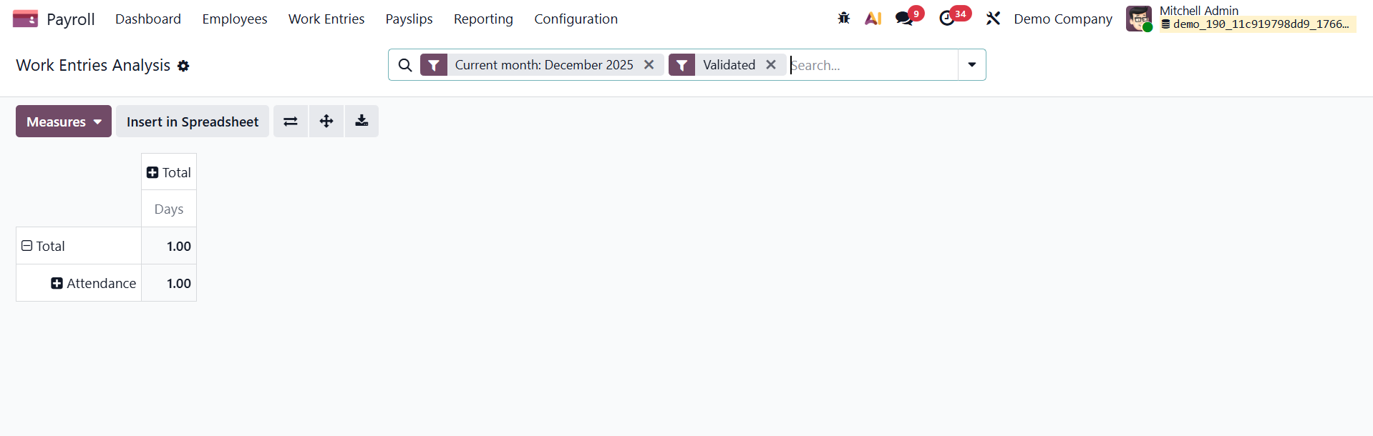Open the debug bug icon menu
This screenshot has width=1373, height=436.
[844, 19]
